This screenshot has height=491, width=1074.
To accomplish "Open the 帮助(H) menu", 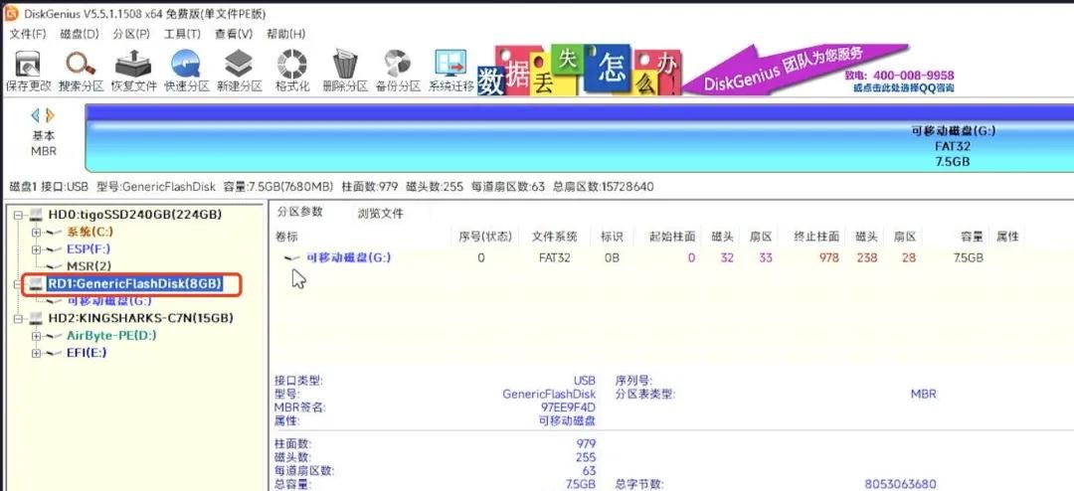I will 285,34.
